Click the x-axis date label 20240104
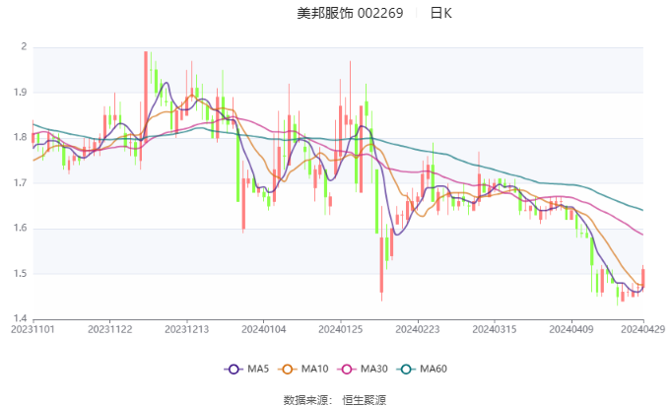This screenshot has height=407, width=670. coord(264,329)
